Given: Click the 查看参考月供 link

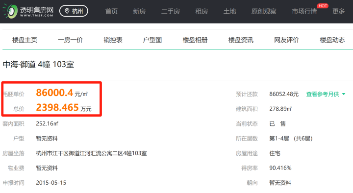Looking at the screenshot, I should 323,94.
